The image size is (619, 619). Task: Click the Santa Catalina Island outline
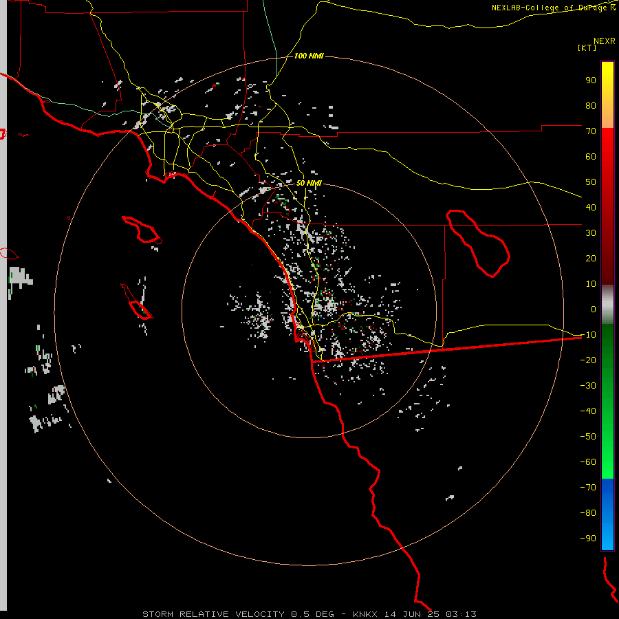pos(142,229)
